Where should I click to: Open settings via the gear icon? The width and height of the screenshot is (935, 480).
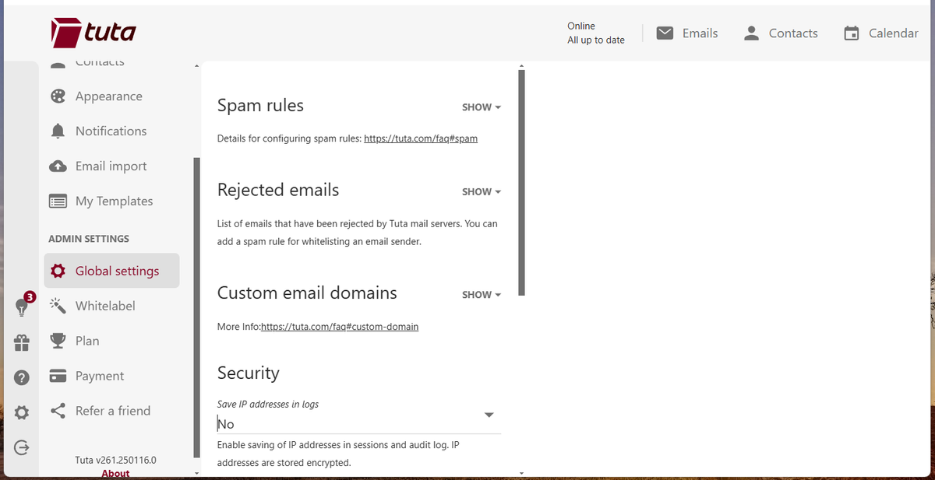click(x=22, y=412)
